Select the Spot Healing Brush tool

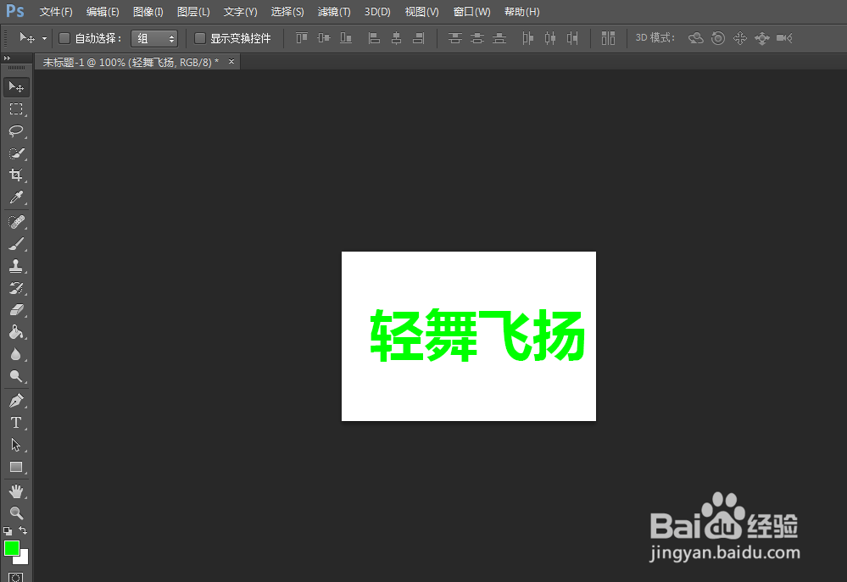pos(16,222)
